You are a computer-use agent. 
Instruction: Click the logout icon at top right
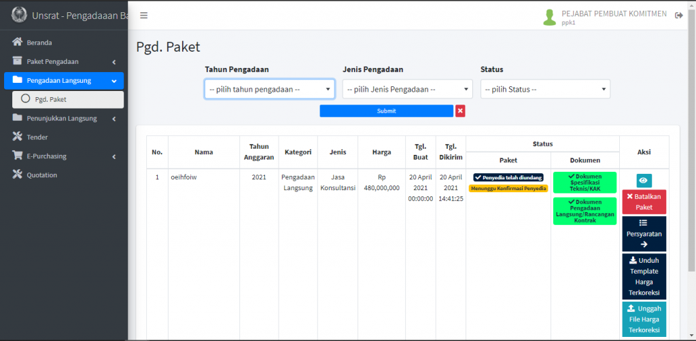click(x=678, y=16)
